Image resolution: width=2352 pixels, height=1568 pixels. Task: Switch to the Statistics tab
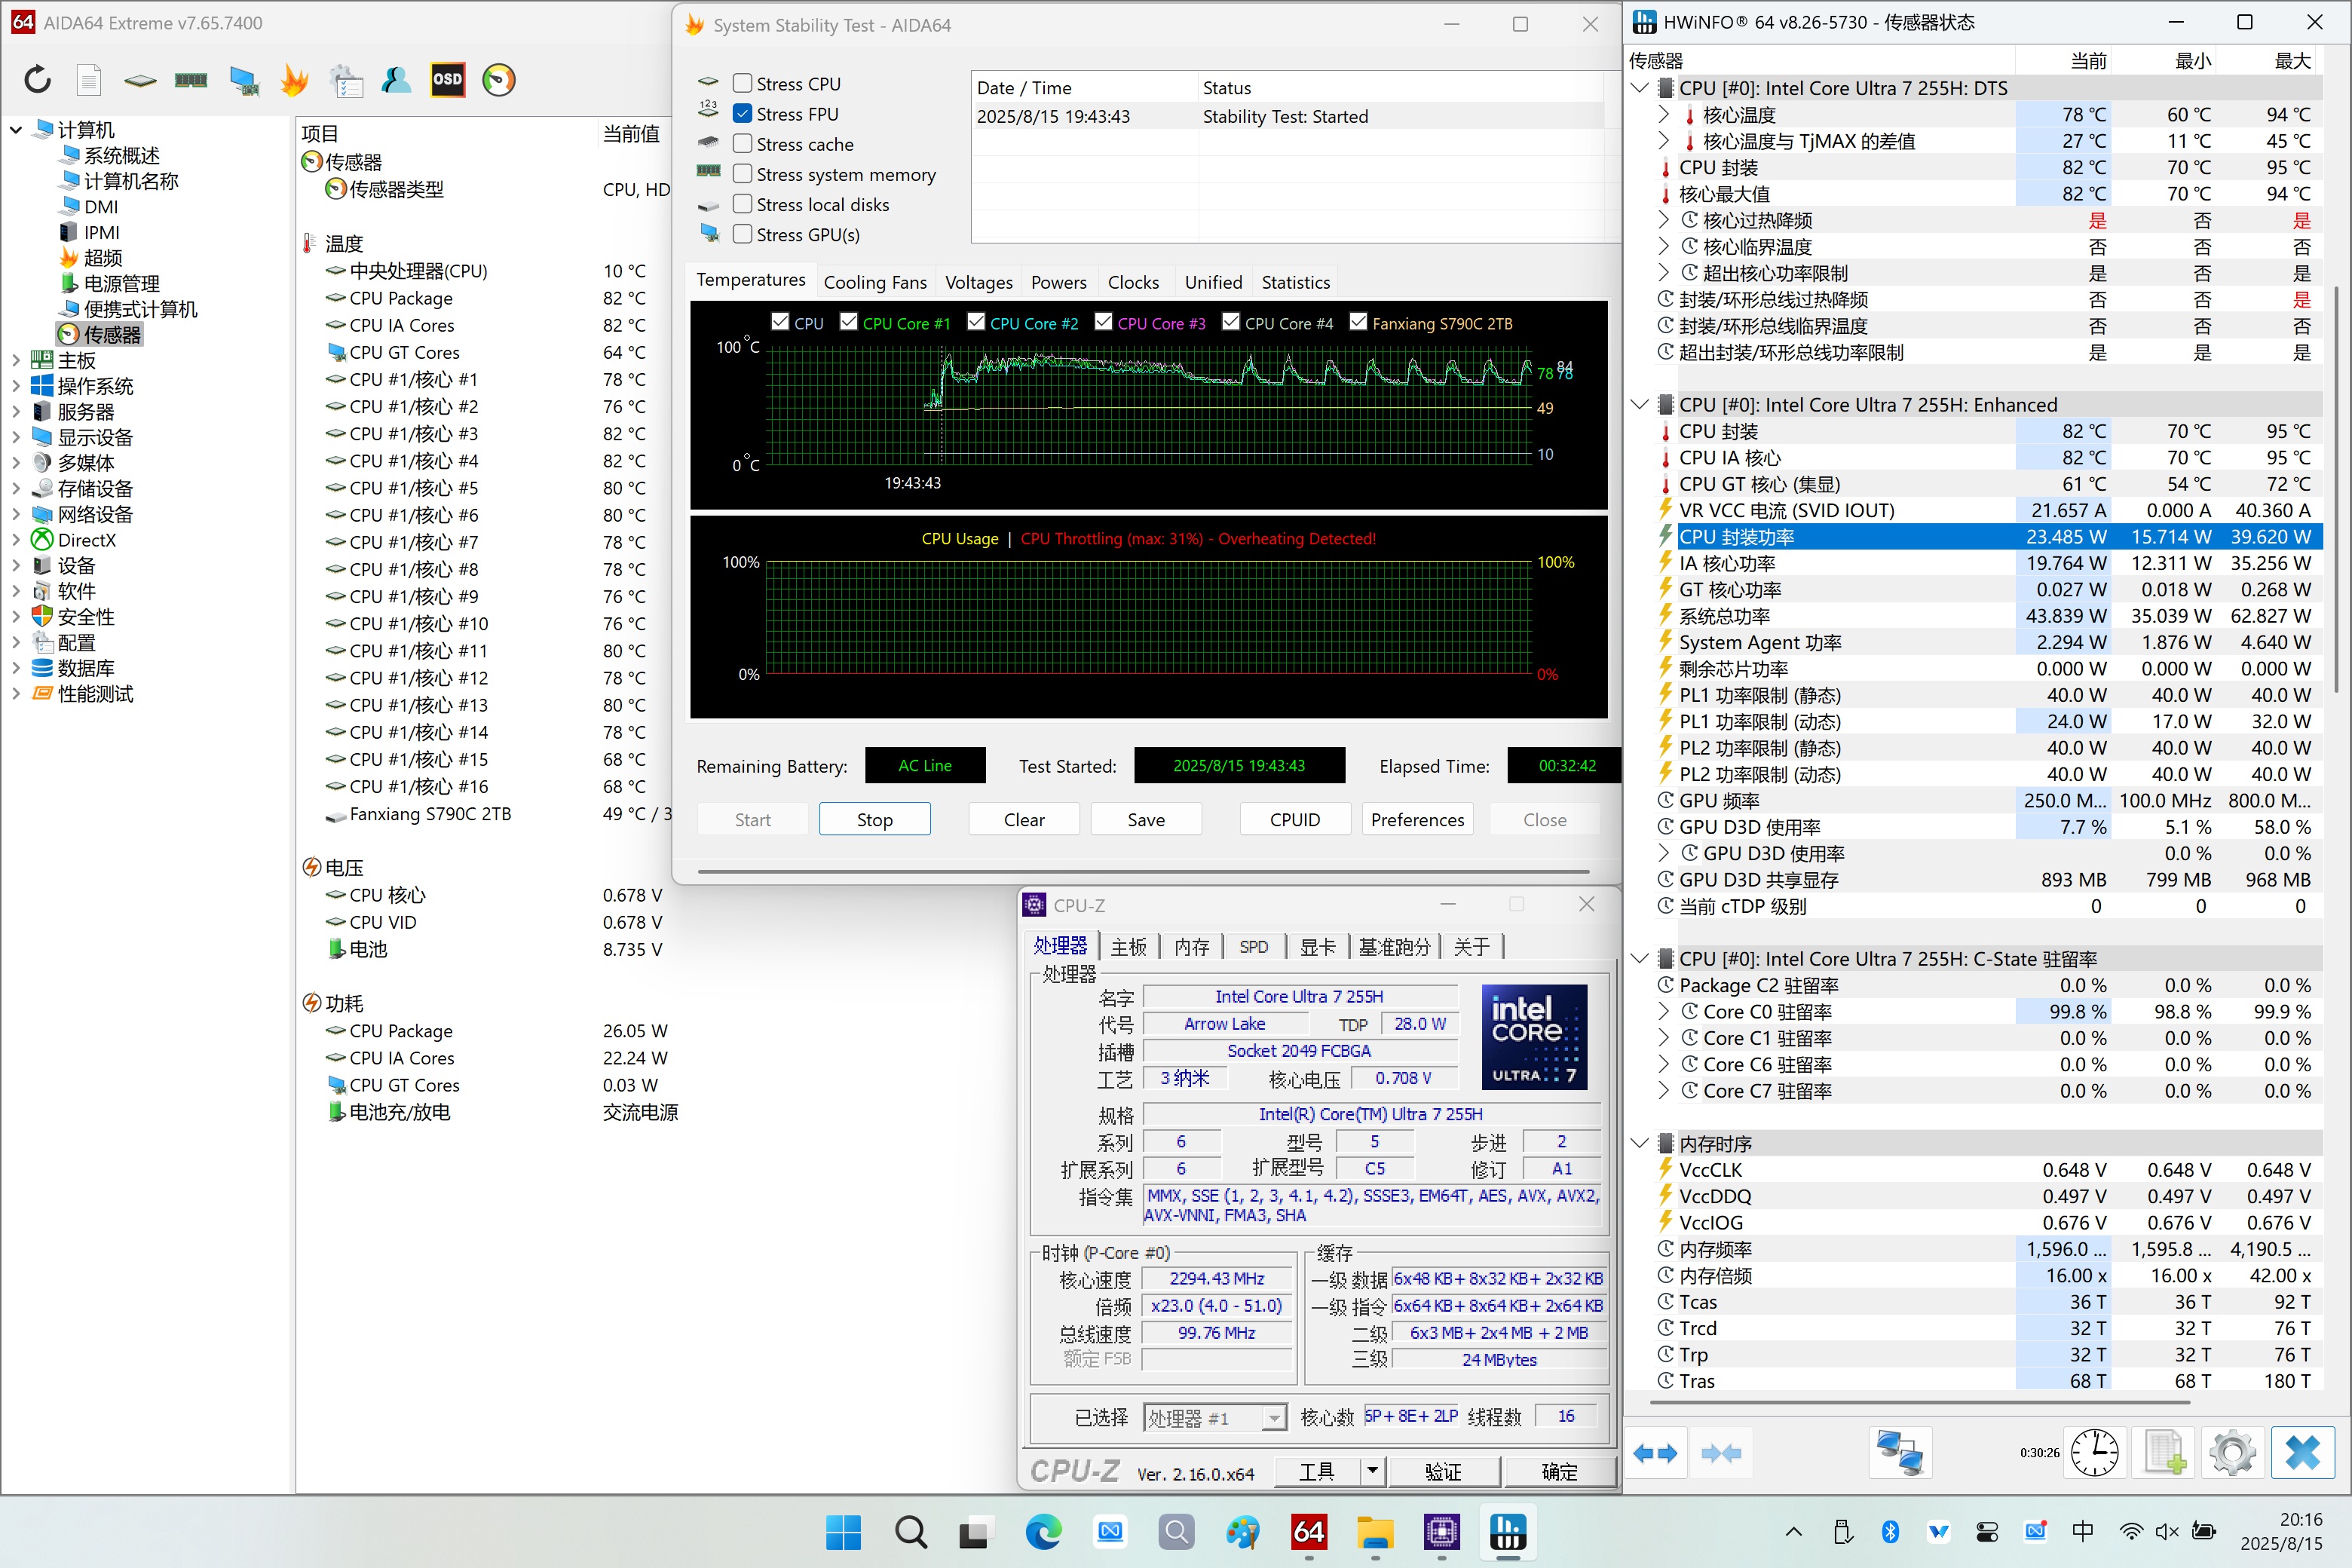(1296, 282)
